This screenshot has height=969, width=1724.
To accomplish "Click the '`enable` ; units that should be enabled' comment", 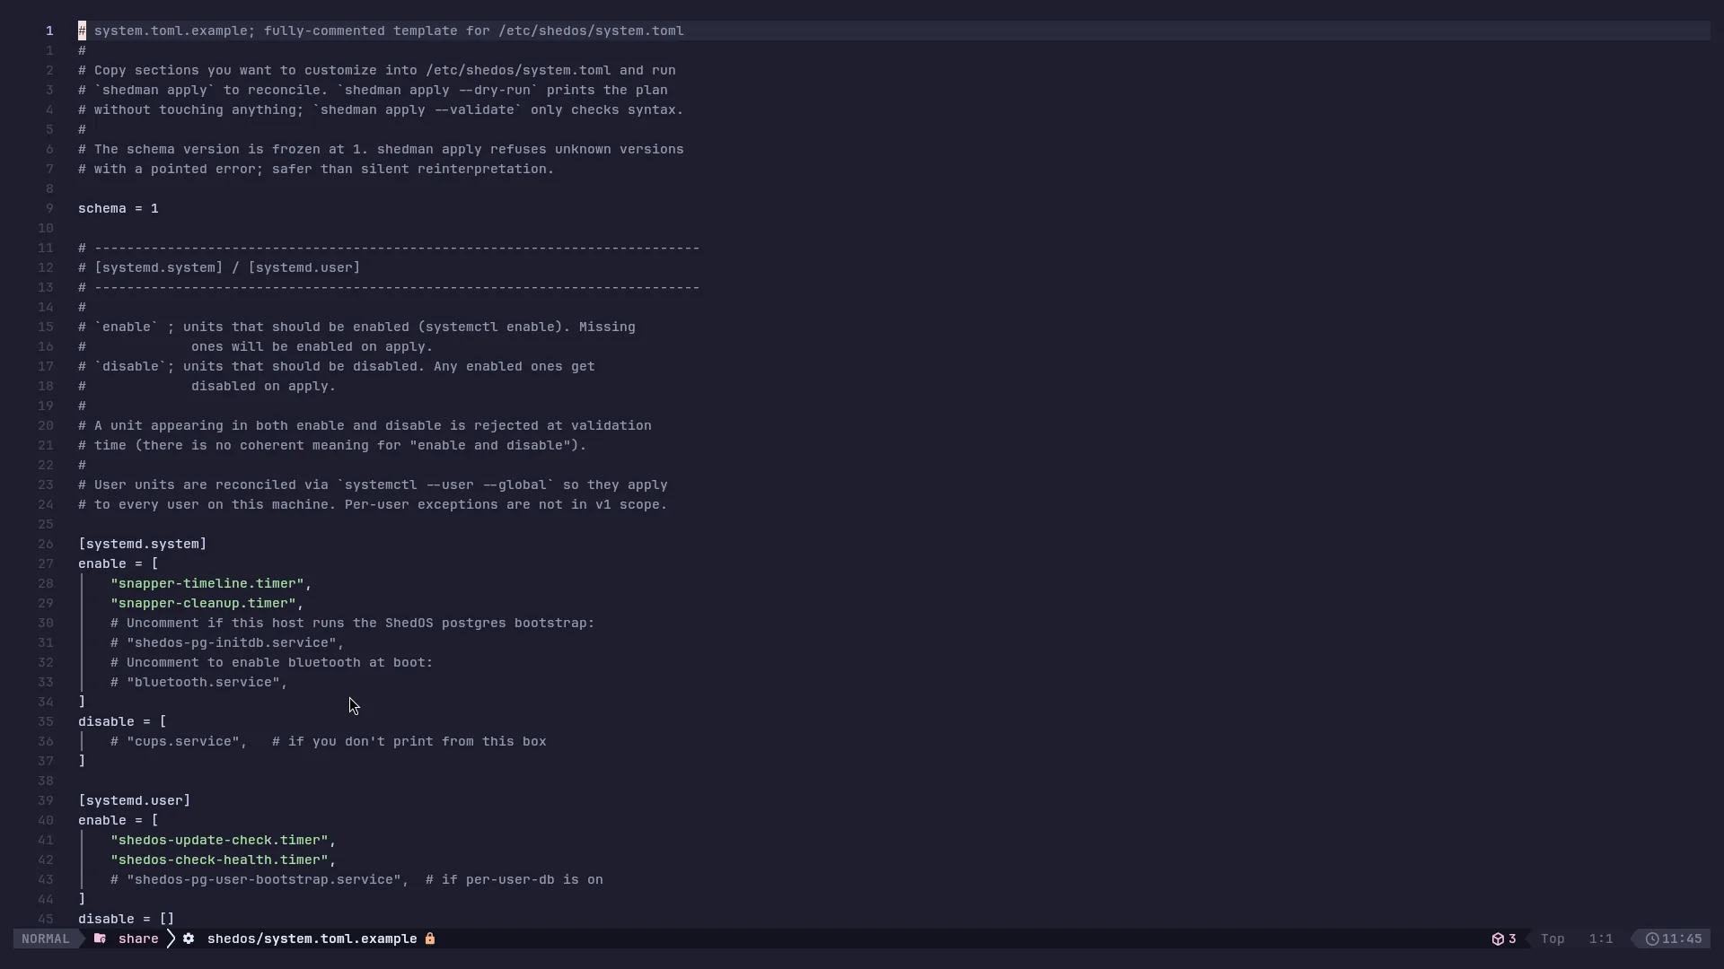I will [x=357, y=327].
